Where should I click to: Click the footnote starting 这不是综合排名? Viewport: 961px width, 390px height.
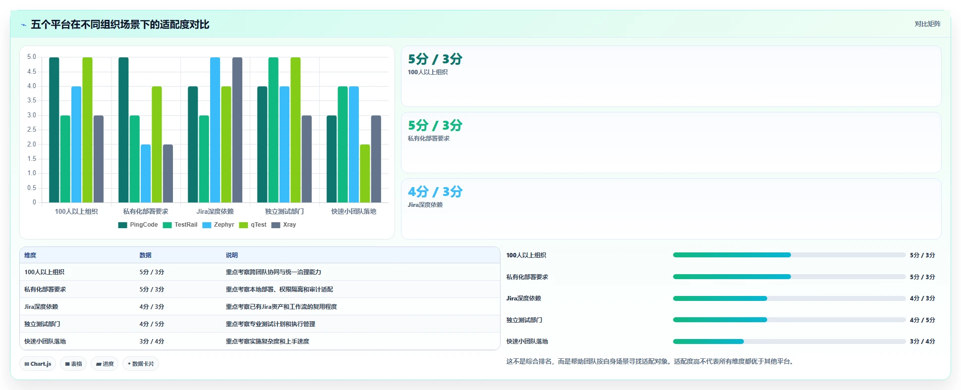[x=651, y=362]
